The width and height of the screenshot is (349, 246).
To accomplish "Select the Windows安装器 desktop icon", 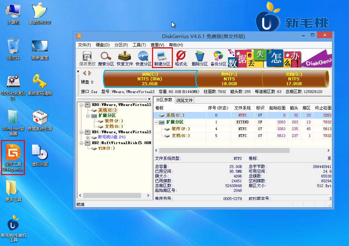I will click(13, 123).
